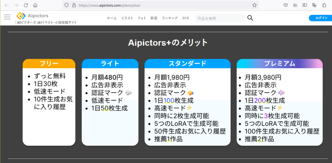
Task: Click 広告非表示 in the スタンダード plan
Action: tap(170, 85)
